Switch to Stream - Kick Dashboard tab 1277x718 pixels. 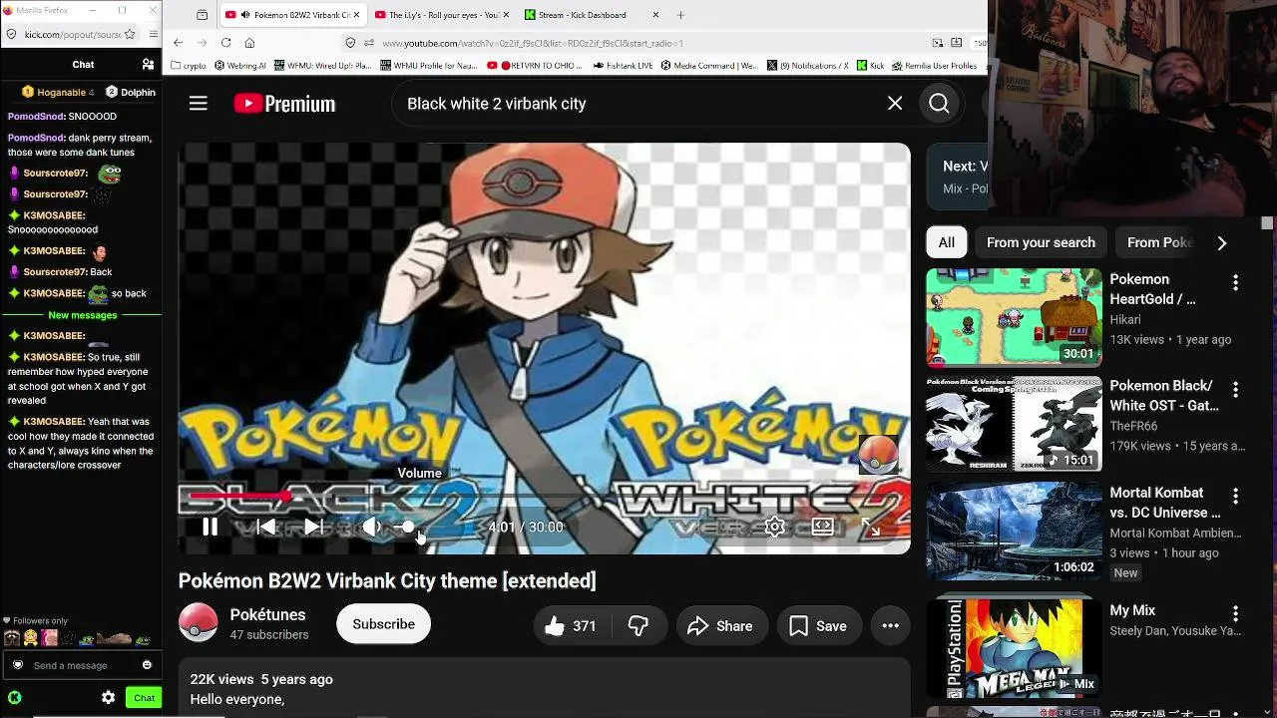pos(591,15)
